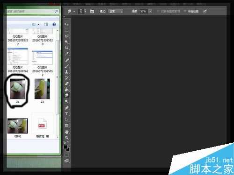Select the Zoom tool in toolbox
Image resolution: width=234 pixels, height=175 pixels.
[x=66, y=138]
